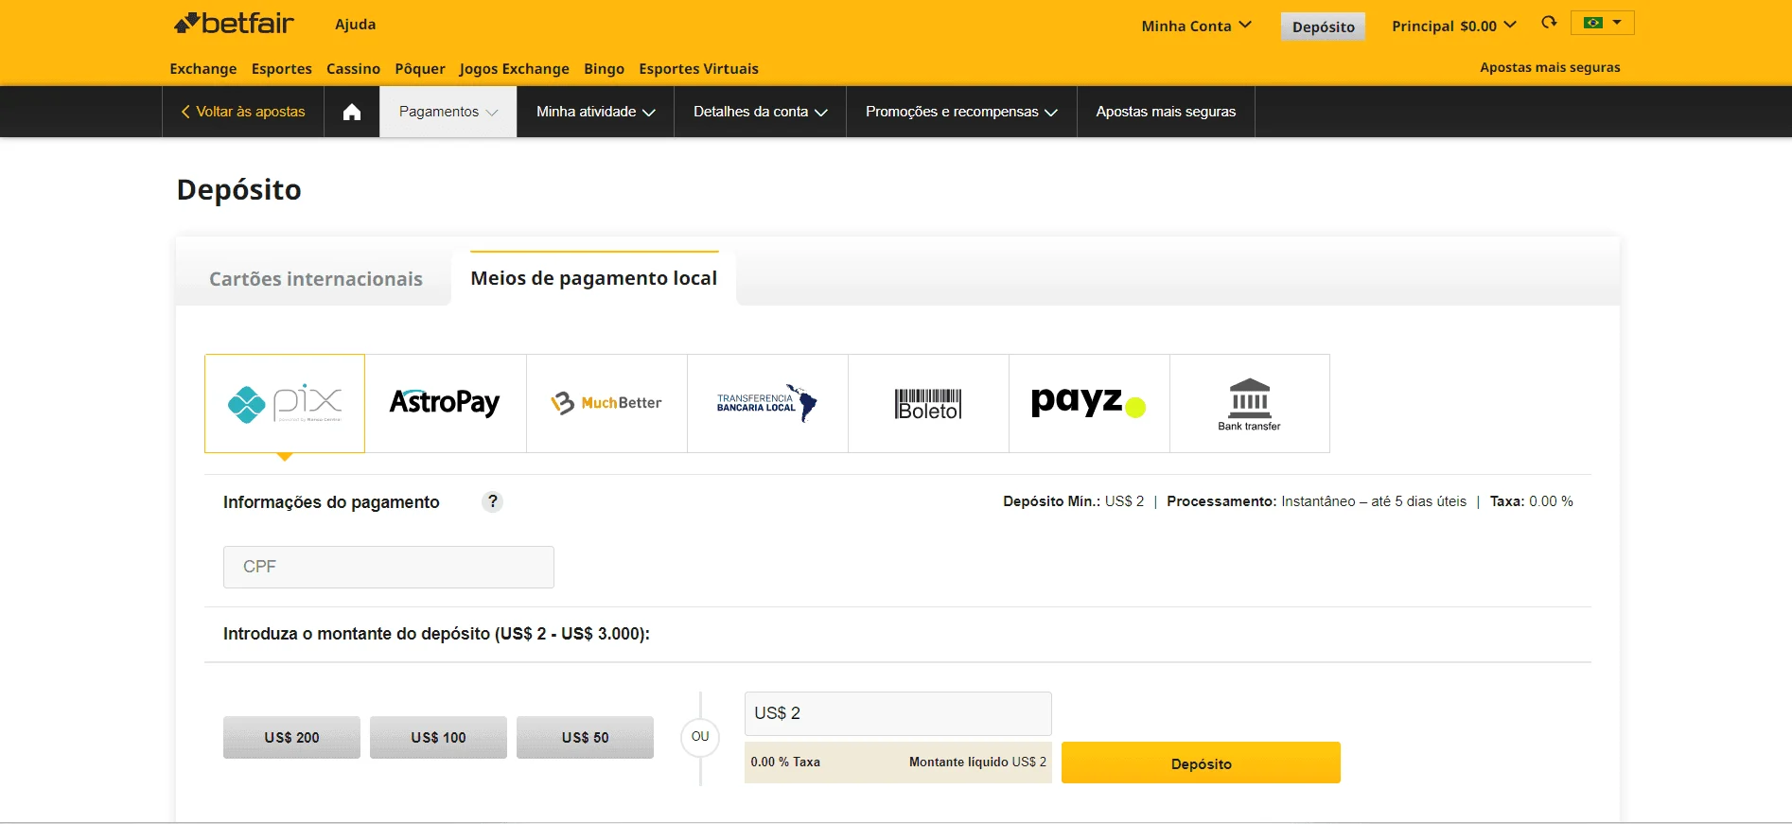Click the header Depósito button
The height and width of the screenshot is (824, 1792).
coord(1323,26)
